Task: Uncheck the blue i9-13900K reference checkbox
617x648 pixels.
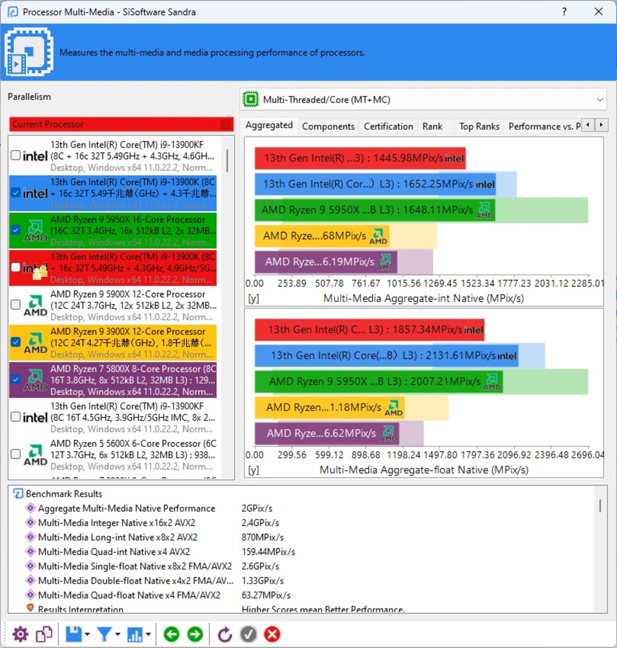Action: 16,192
